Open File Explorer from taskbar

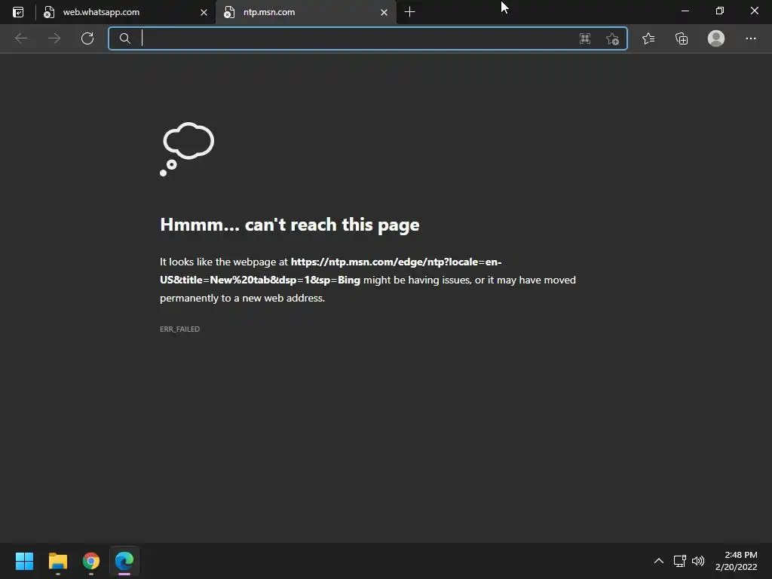click(57, 561)
